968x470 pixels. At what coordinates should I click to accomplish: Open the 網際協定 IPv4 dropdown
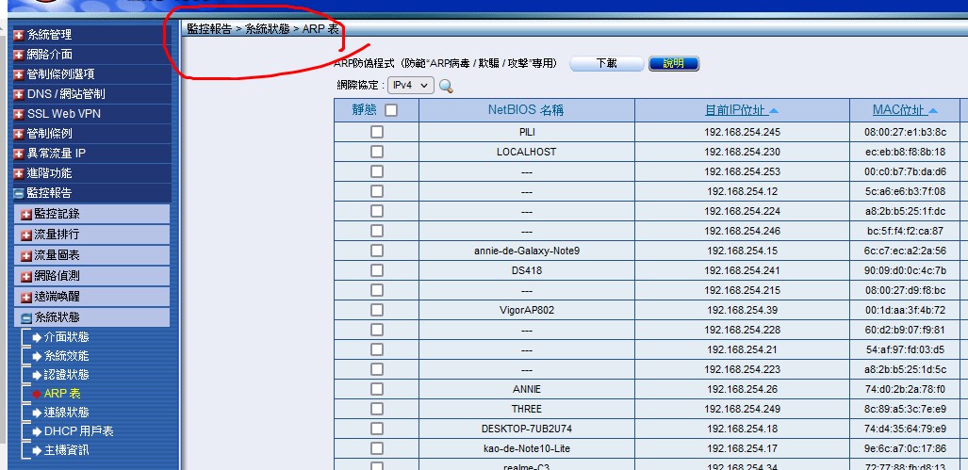[412, 86]
